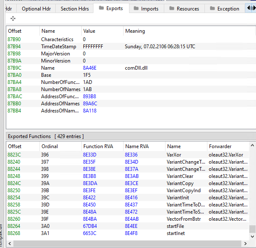Select the VariantCopy export name
The height and width of the screenshot is (248, 256).
[180, 183]
